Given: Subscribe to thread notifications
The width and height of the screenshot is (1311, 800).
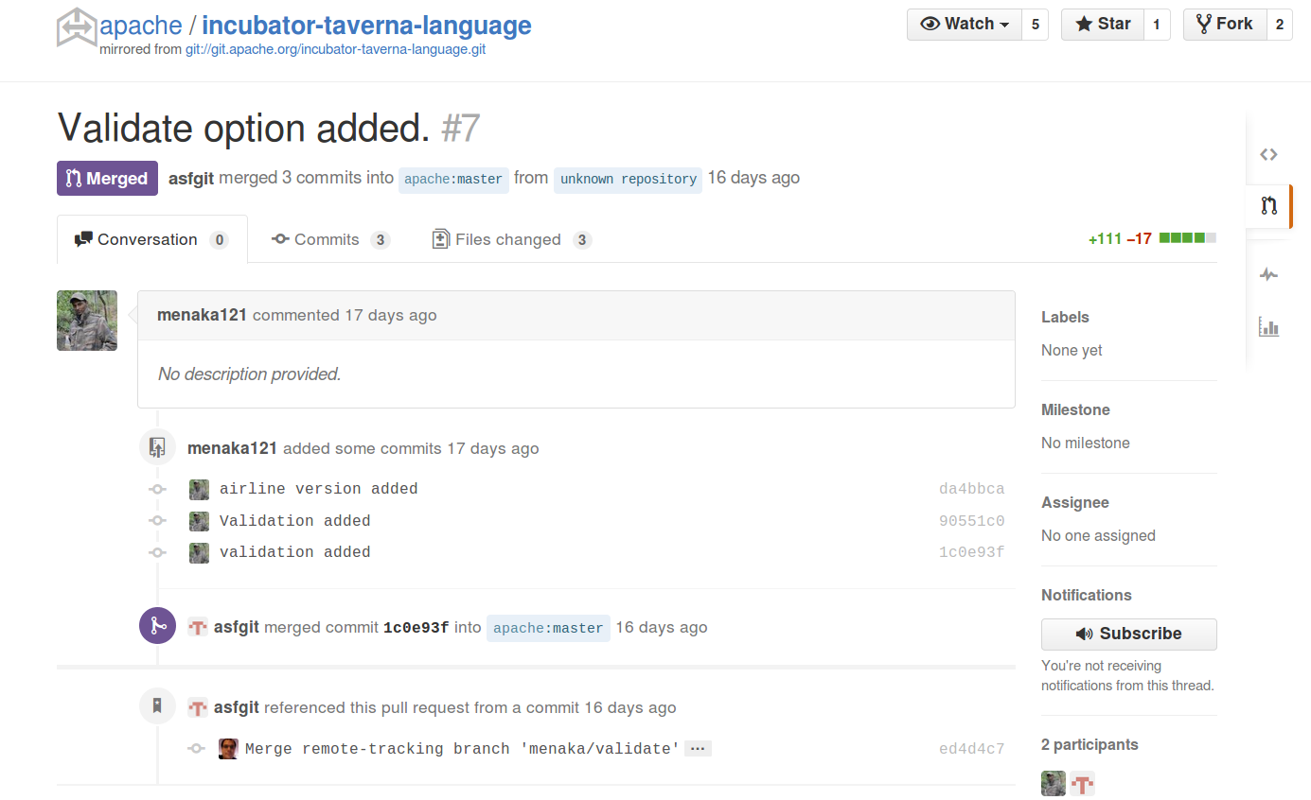Looking at the screenshot, I should click(x=1128, y=634).
